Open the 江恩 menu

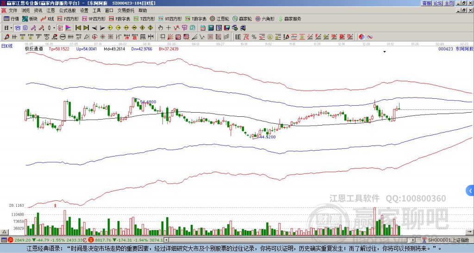[50, 11]
